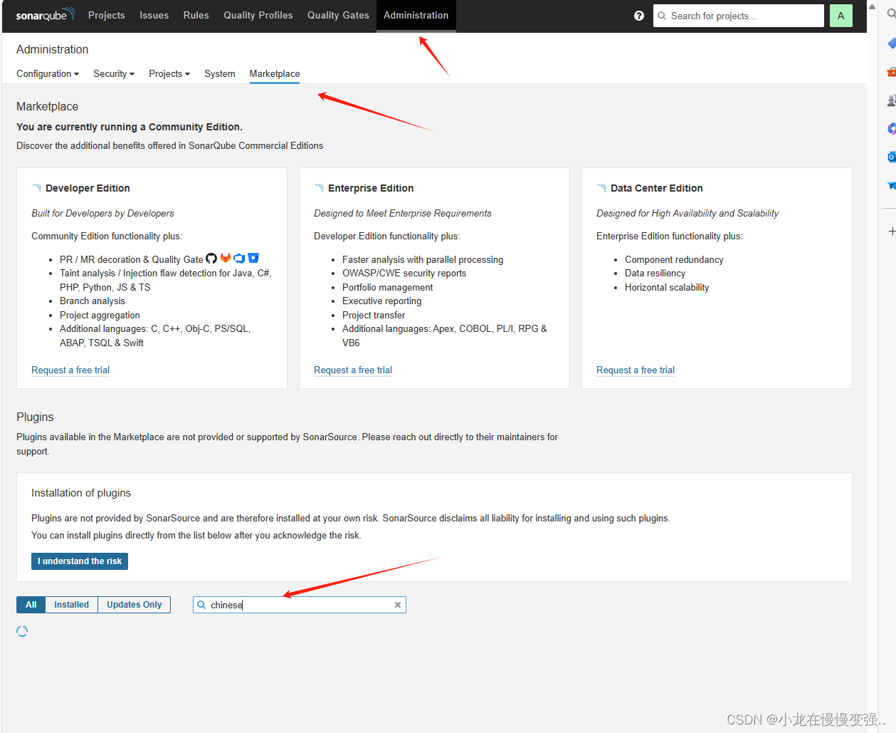
Task: Open the blue shopping tag sidebar icon
Action: coord(891,43)
